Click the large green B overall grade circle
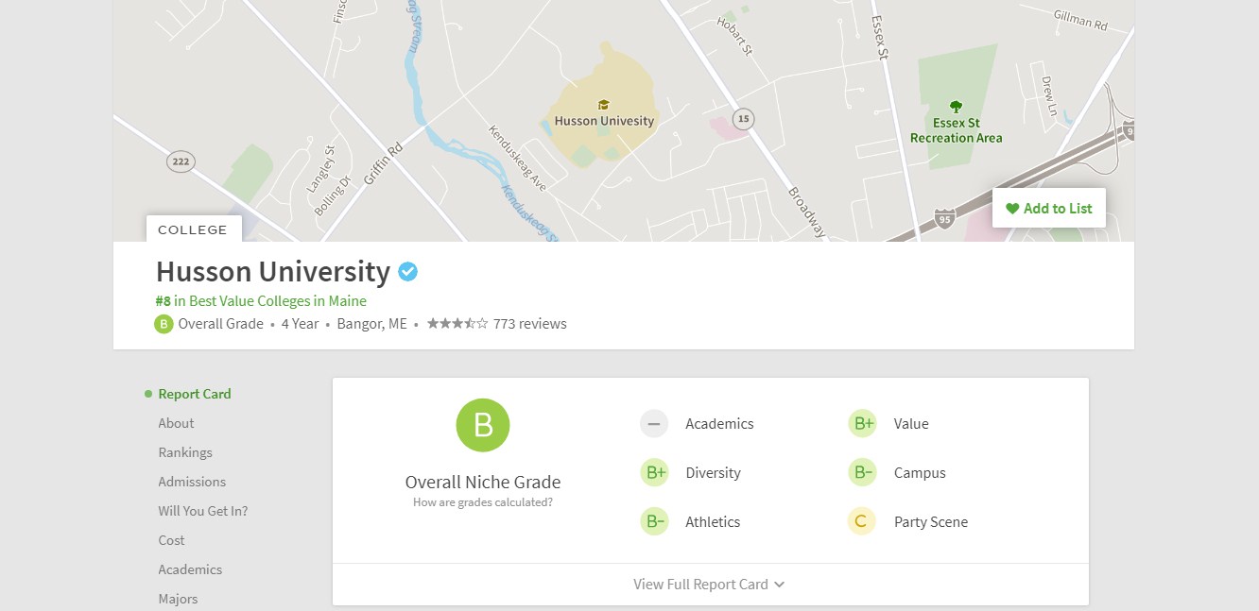Screen dimensions: 1259x611 coord(483,425)
